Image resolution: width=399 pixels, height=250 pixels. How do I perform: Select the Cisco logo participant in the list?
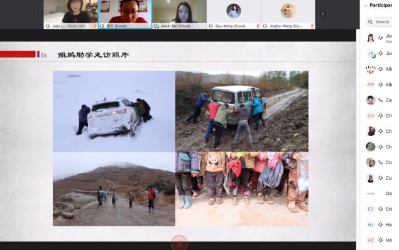tap(371, 70)
